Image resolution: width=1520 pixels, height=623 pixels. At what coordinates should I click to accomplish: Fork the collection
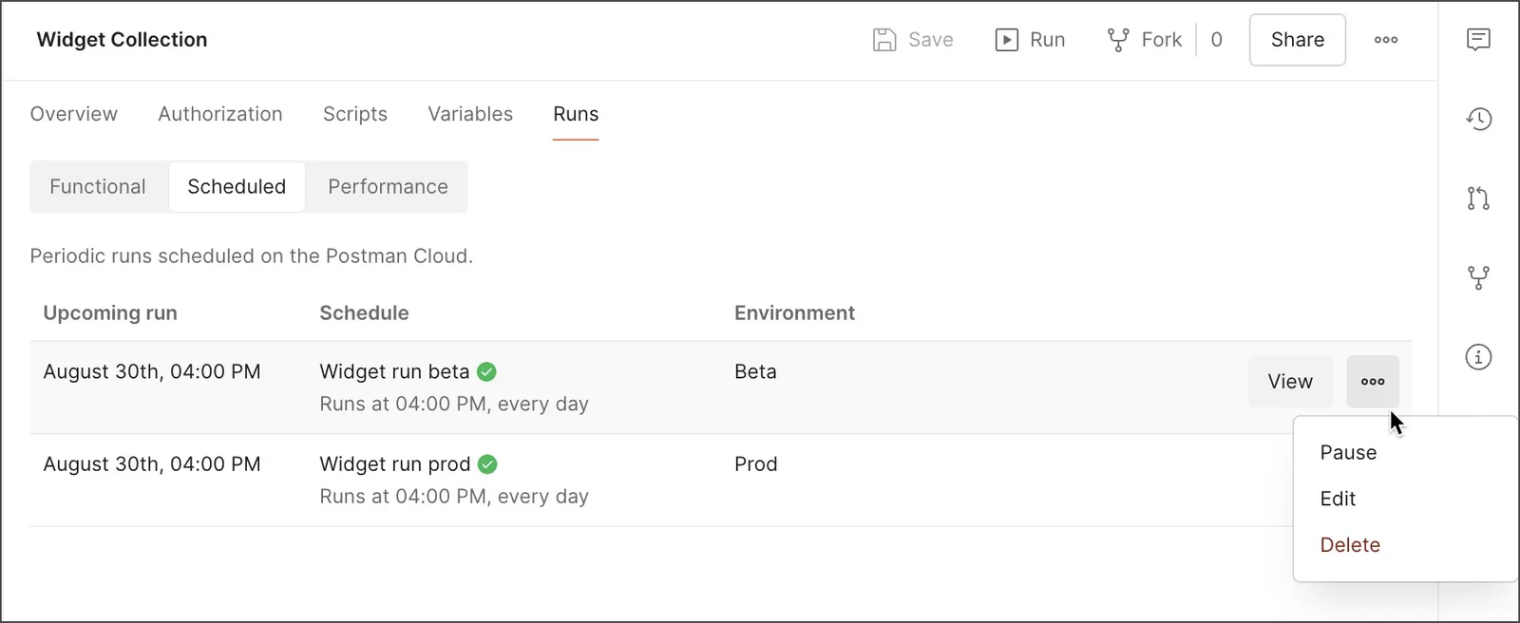(x=1144, y=40)
